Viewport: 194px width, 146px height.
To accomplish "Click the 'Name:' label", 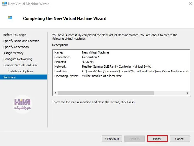I will (59, 52).
